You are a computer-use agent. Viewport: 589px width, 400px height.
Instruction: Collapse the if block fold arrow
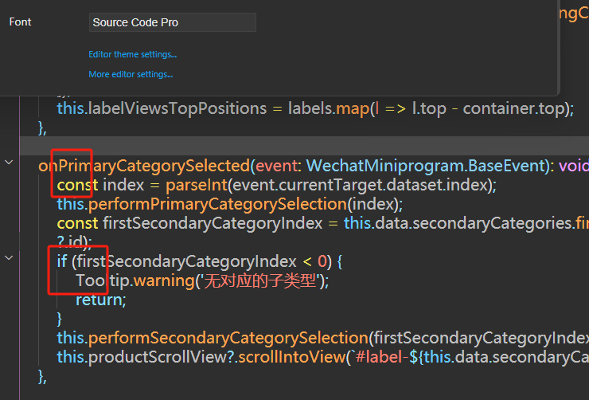[x=9, y=257]
